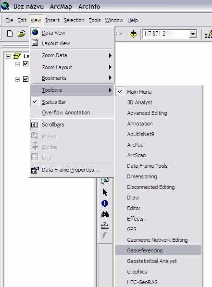Click the map scale input field
Screen dimensions: 212x287
pyautogui.click(x=166, y=34)
